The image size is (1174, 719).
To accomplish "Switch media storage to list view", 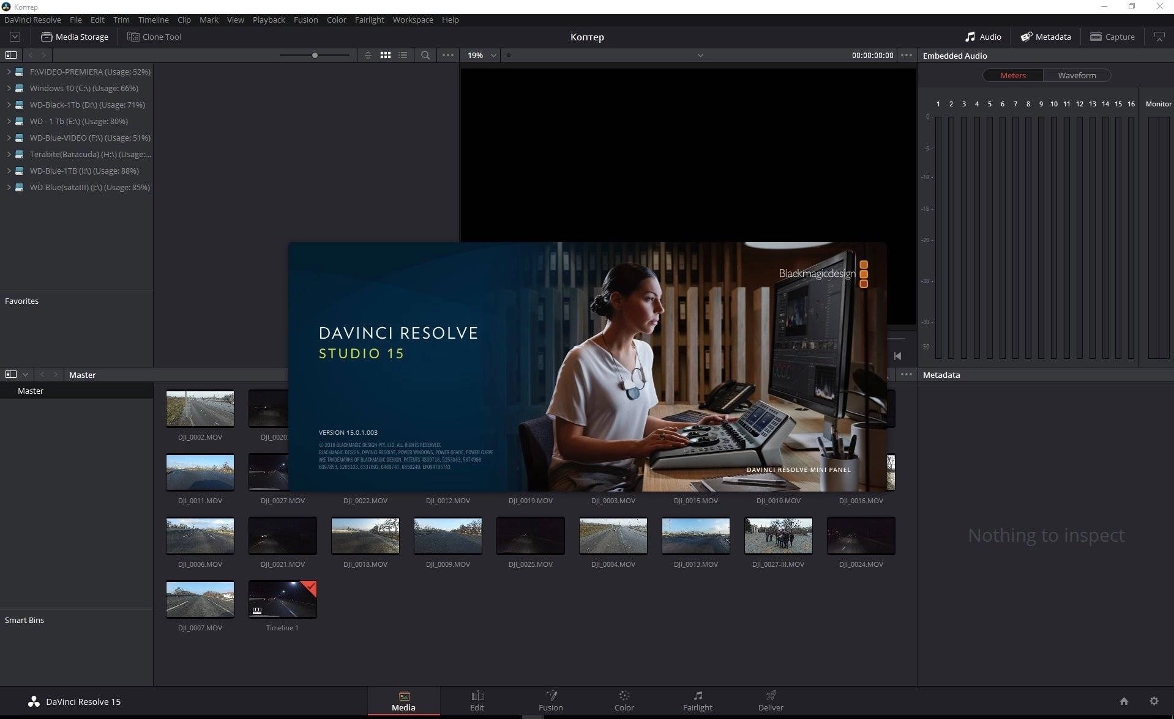I will point(403,55).
